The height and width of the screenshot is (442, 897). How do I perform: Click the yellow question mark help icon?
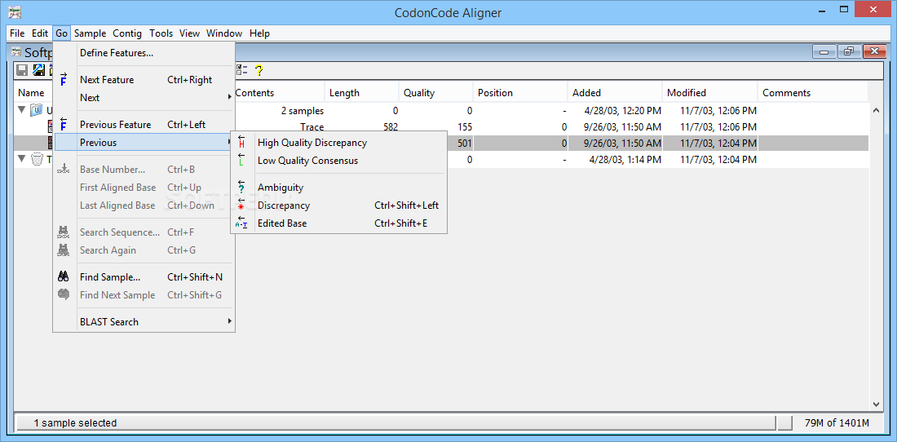(x=258, y=70)
